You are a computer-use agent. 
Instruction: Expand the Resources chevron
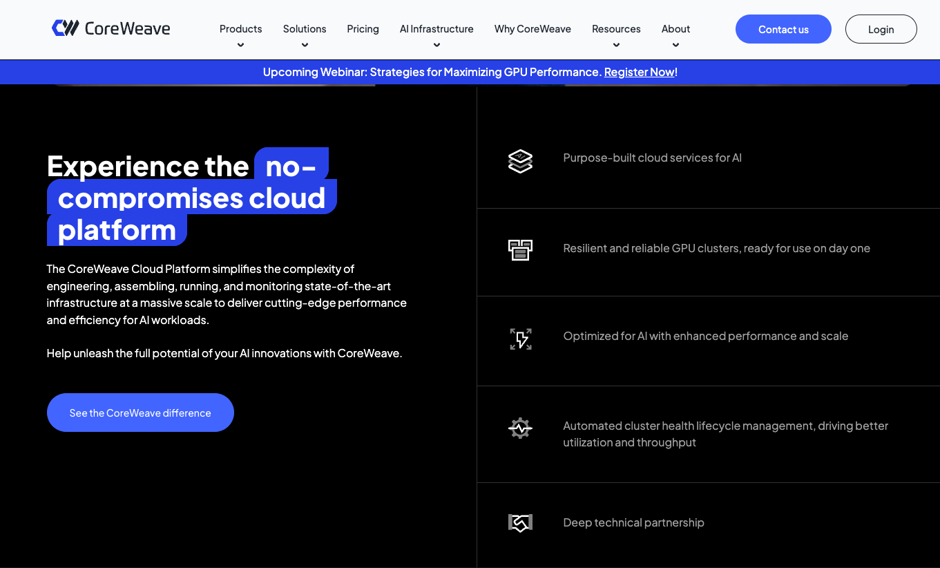pos(616,45)
